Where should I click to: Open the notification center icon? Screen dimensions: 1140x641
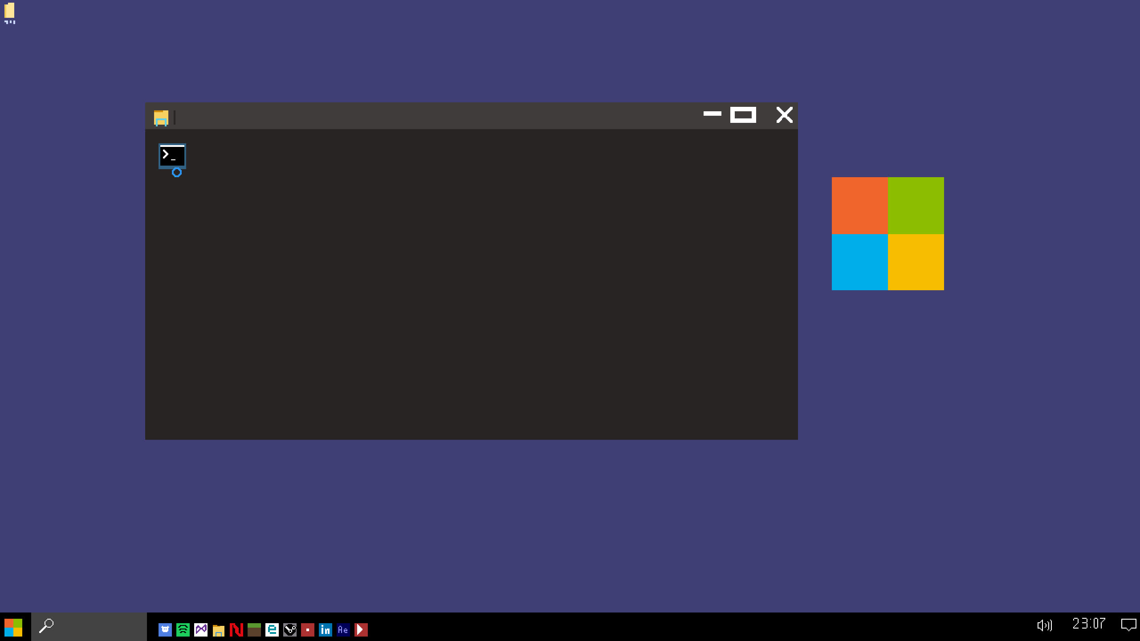coord(1129,625)
